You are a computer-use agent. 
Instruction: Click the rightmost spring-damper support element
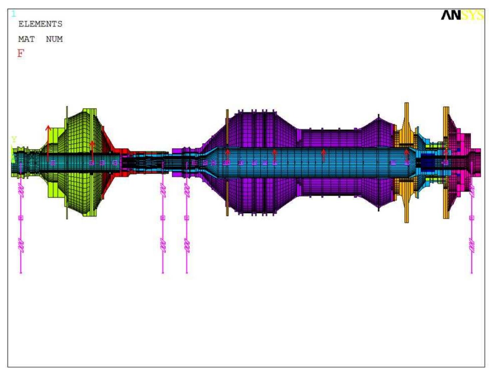point(471,219)
